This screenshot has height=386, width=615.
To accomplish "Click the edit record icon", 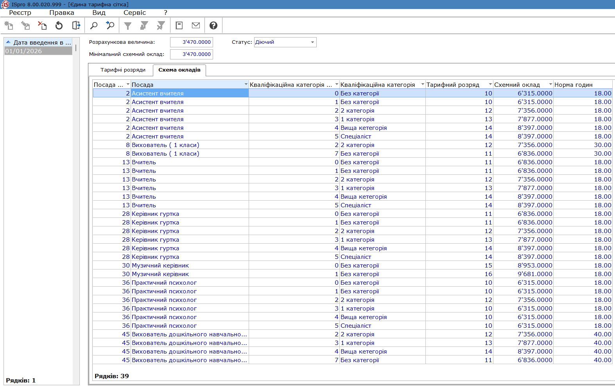I will pyautogui.click(x=25, y=25).
